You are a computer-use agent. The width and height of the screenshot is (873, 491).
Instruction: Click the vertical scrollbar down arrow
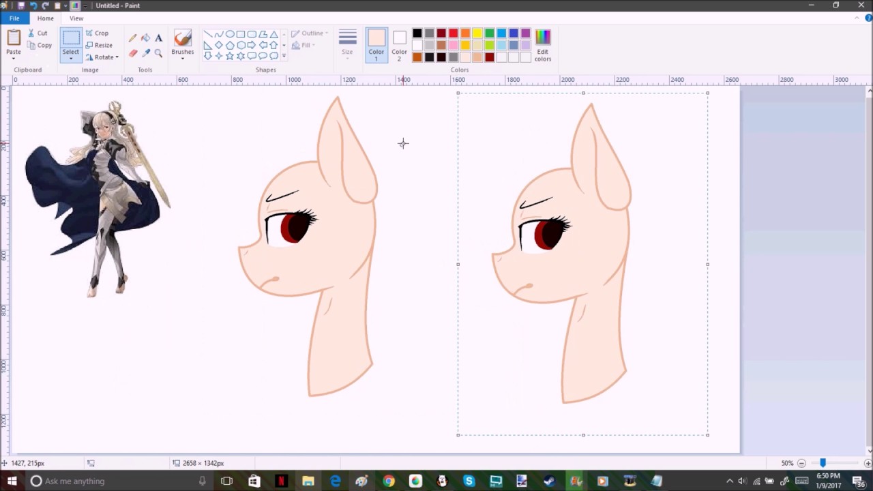pos(869,451)
